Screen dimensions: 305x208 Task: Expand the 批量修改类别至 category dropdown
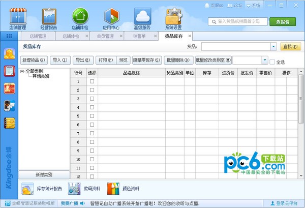coord(264,60)
